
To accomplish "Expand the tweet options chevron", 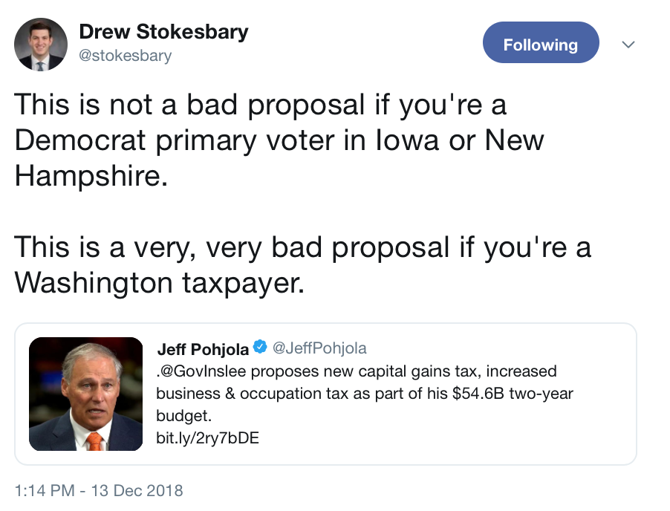I will tap(628, 45).
